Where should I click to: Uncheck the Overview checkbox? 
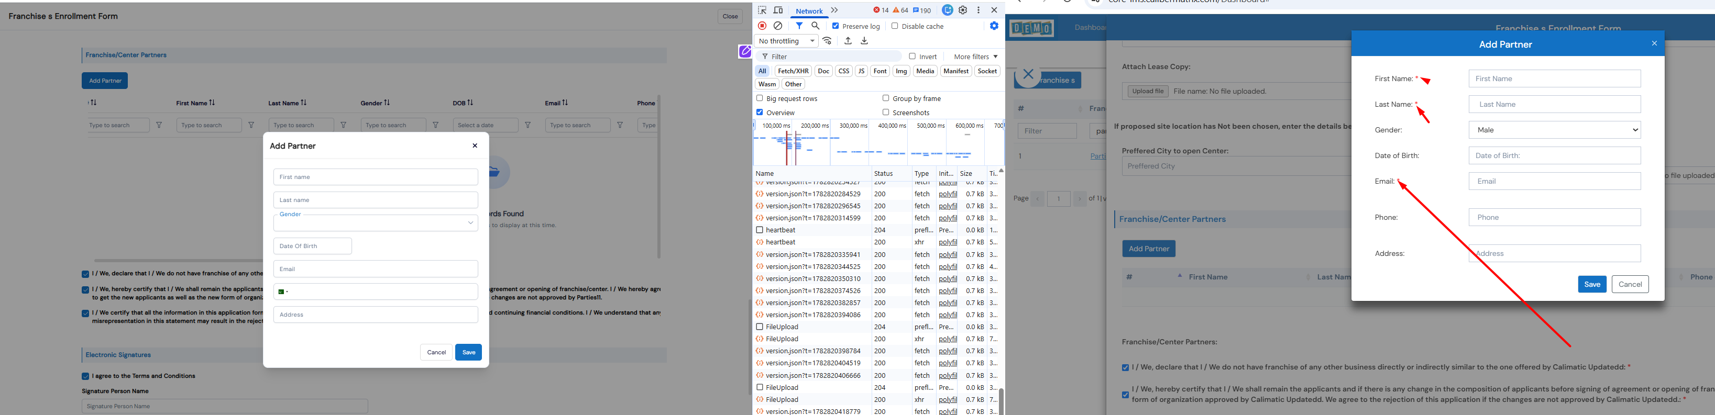[760, 113]
